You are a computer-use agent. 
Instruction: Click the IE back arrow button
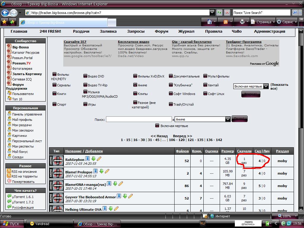pos(5,13)
